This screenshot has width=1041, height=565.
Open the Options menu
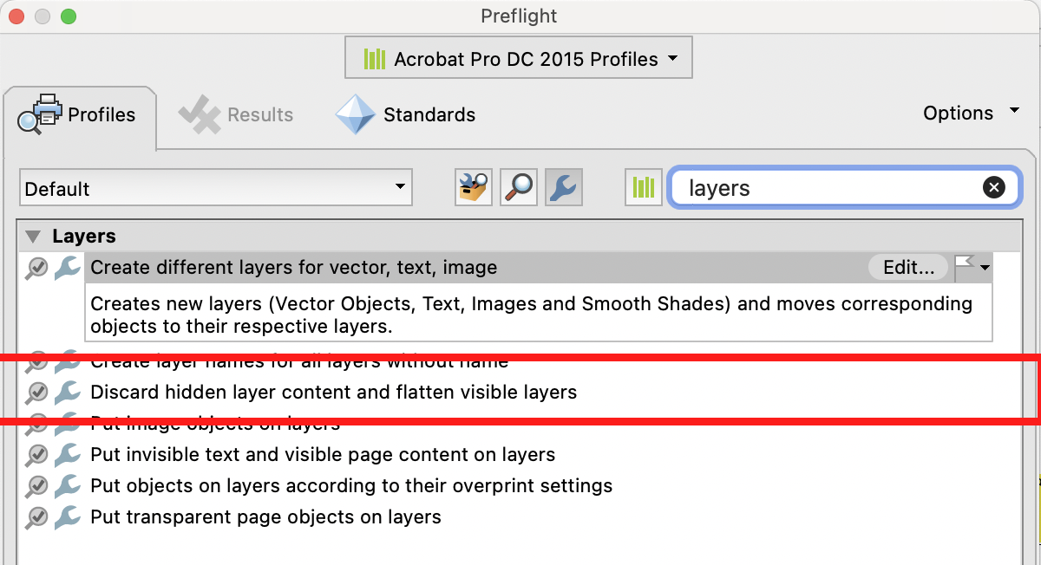click(x=971, y=113)
